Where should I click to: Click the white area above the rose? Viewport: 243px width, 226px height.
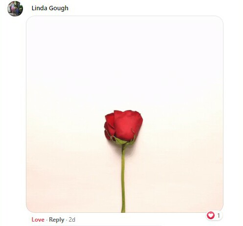coord(124,62)
